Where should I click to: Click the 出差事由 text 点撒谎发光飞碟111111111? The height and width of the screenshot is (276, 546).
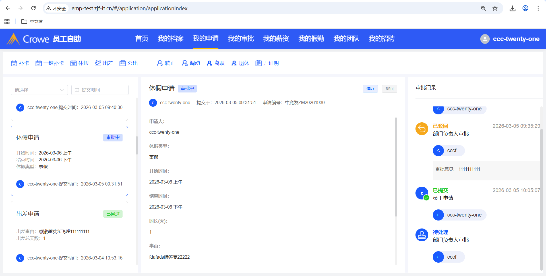point(64,232)
